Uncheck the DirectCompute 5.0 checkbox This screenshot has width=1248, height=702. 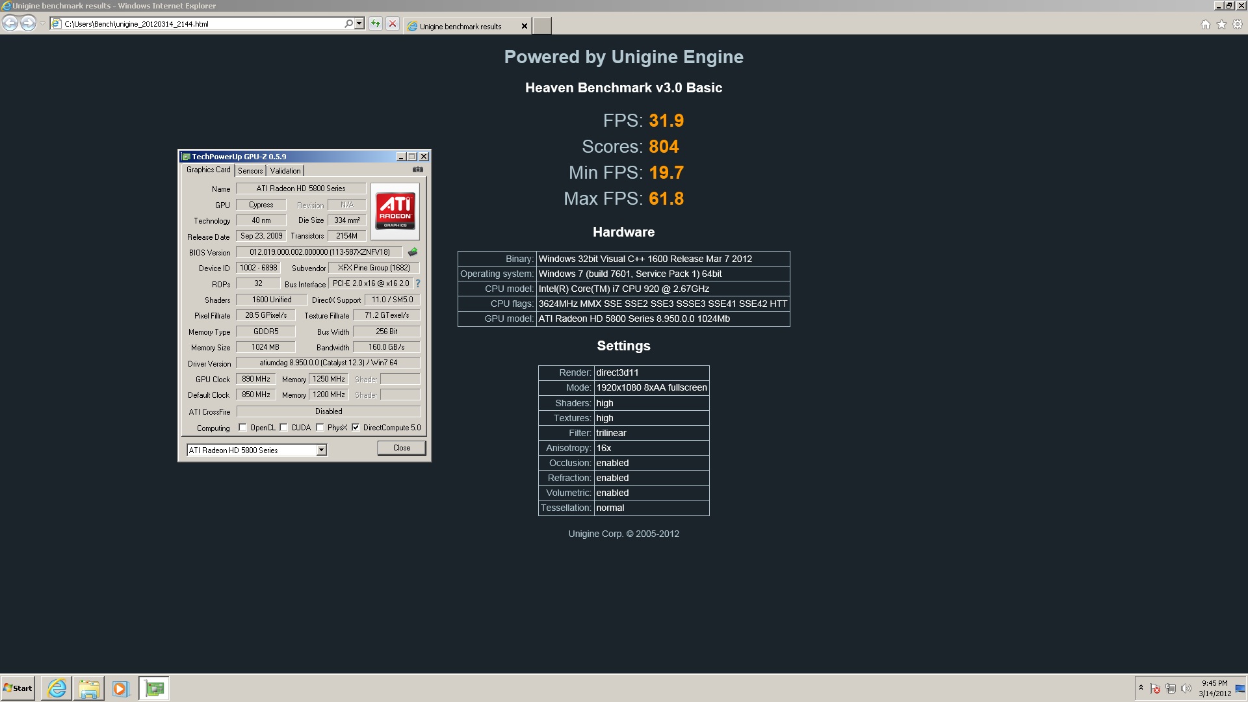coord(356,428)
